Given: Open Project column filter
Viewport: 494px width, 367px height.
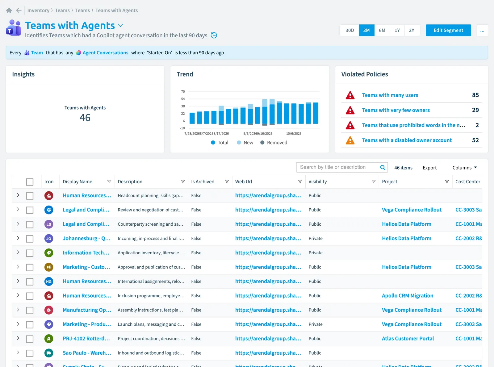Looking at the screenshot, I should click(x=447, y=182).
